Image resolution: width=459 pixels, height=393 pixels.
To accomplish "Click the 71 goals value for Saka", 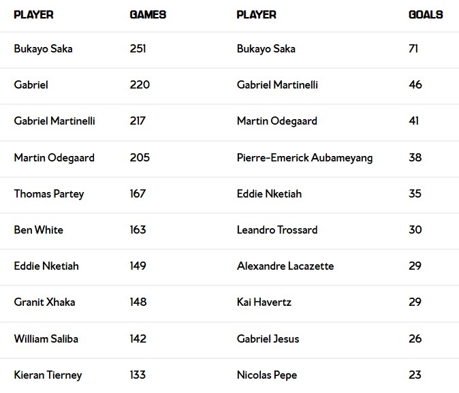I will pos(413,49).
